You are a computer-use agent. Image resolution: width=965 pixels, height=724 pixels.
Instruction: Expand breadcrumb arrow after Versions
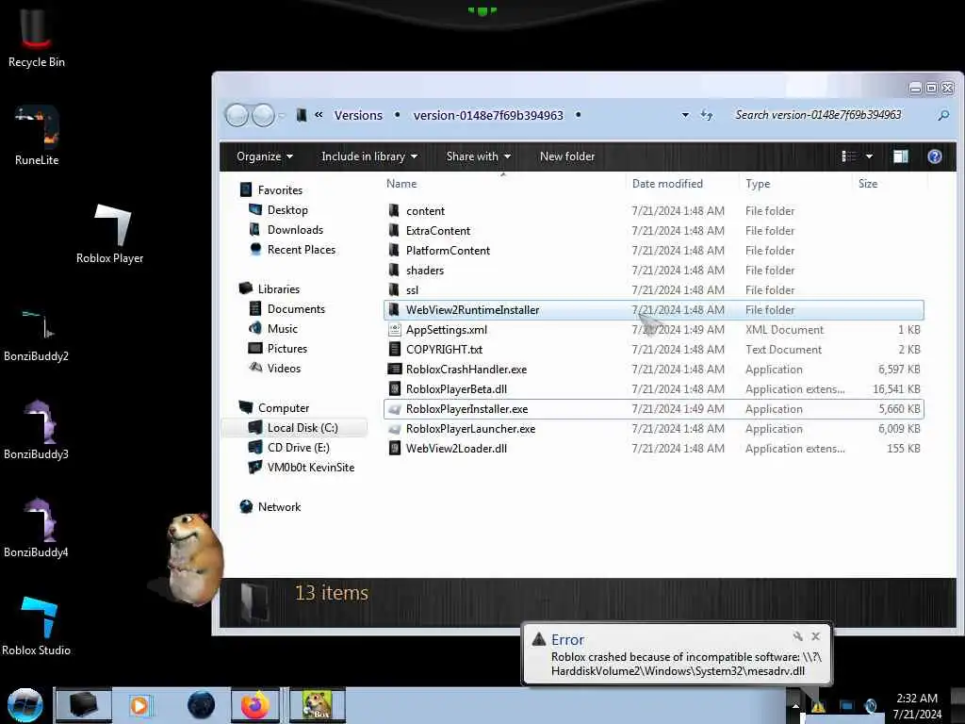click(x=397, y=115)
